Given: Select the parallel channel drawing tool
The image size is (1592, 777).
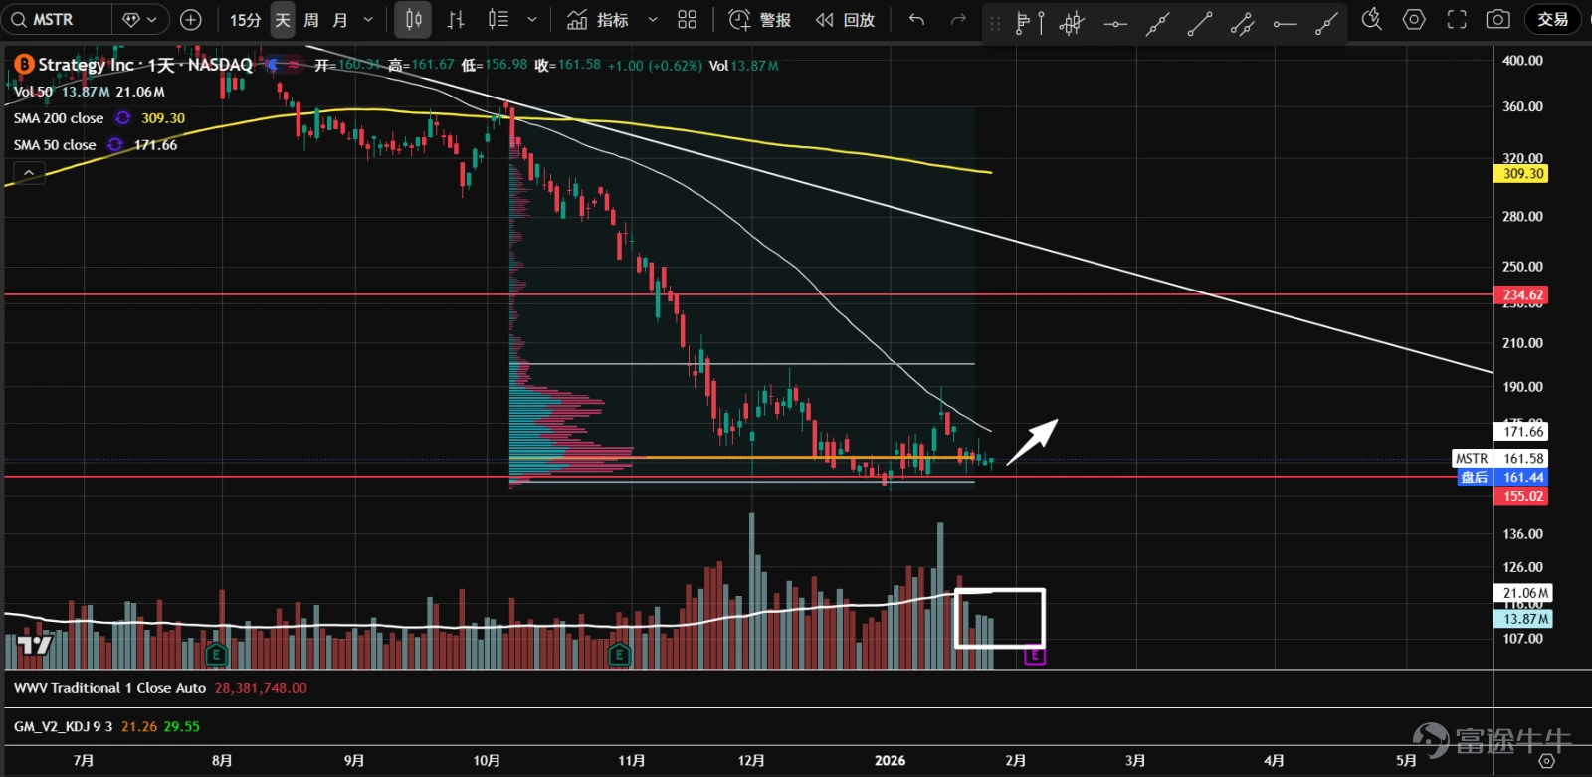Looking at the screenshot, I should (x=1242, y=23).
